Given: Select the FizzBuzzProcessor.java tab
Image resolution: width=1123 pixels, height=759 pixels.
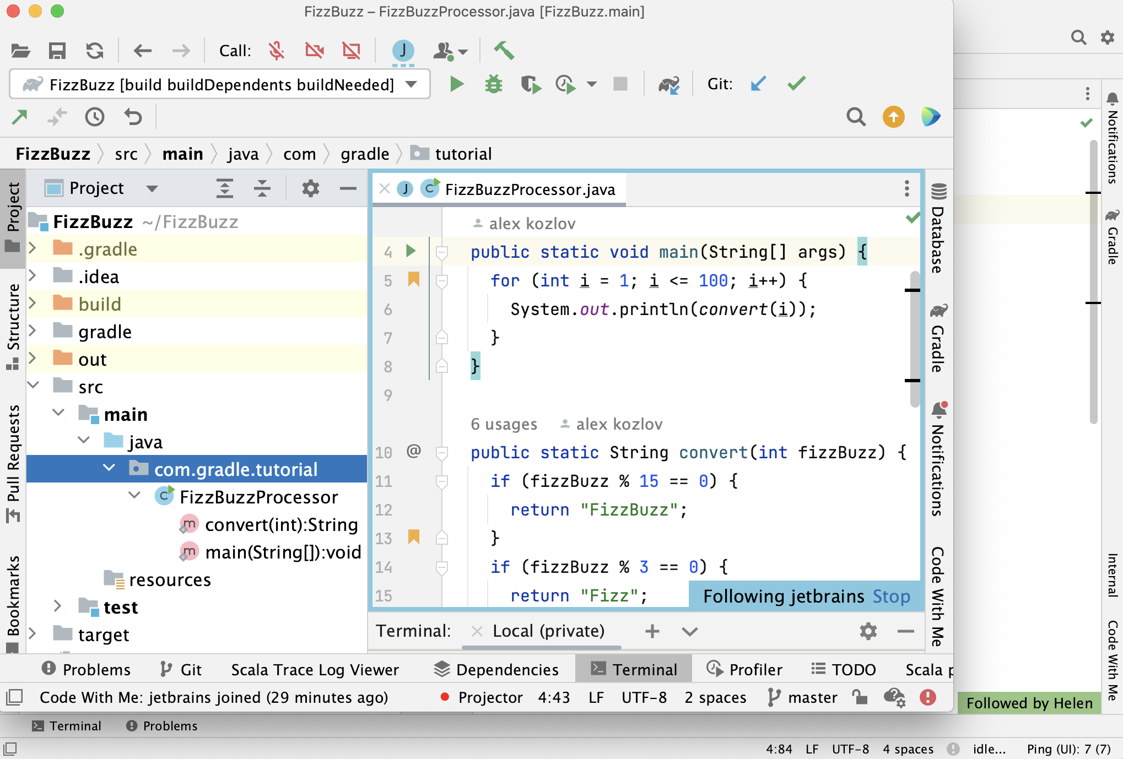Looking at the screenshot, I should point(530,189).
